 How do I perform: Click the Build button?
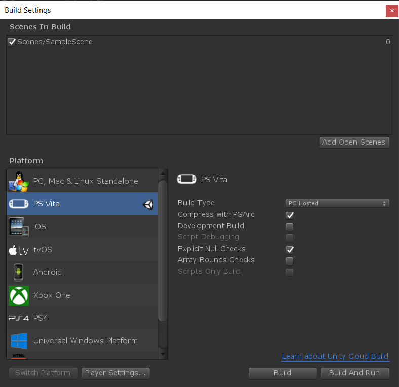[283, 373]
